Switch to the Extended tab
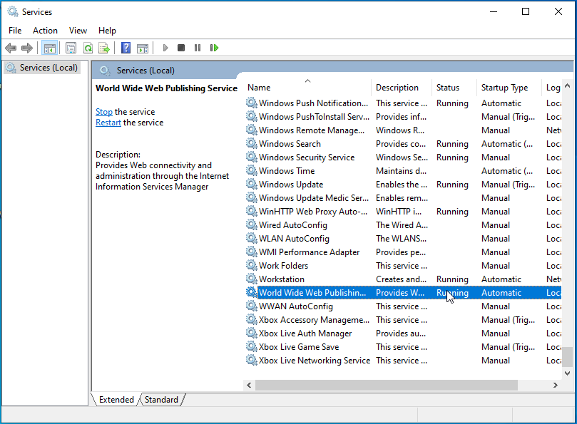Image resolution: width=577 pixels, height=424 pixels. (116, 400)
